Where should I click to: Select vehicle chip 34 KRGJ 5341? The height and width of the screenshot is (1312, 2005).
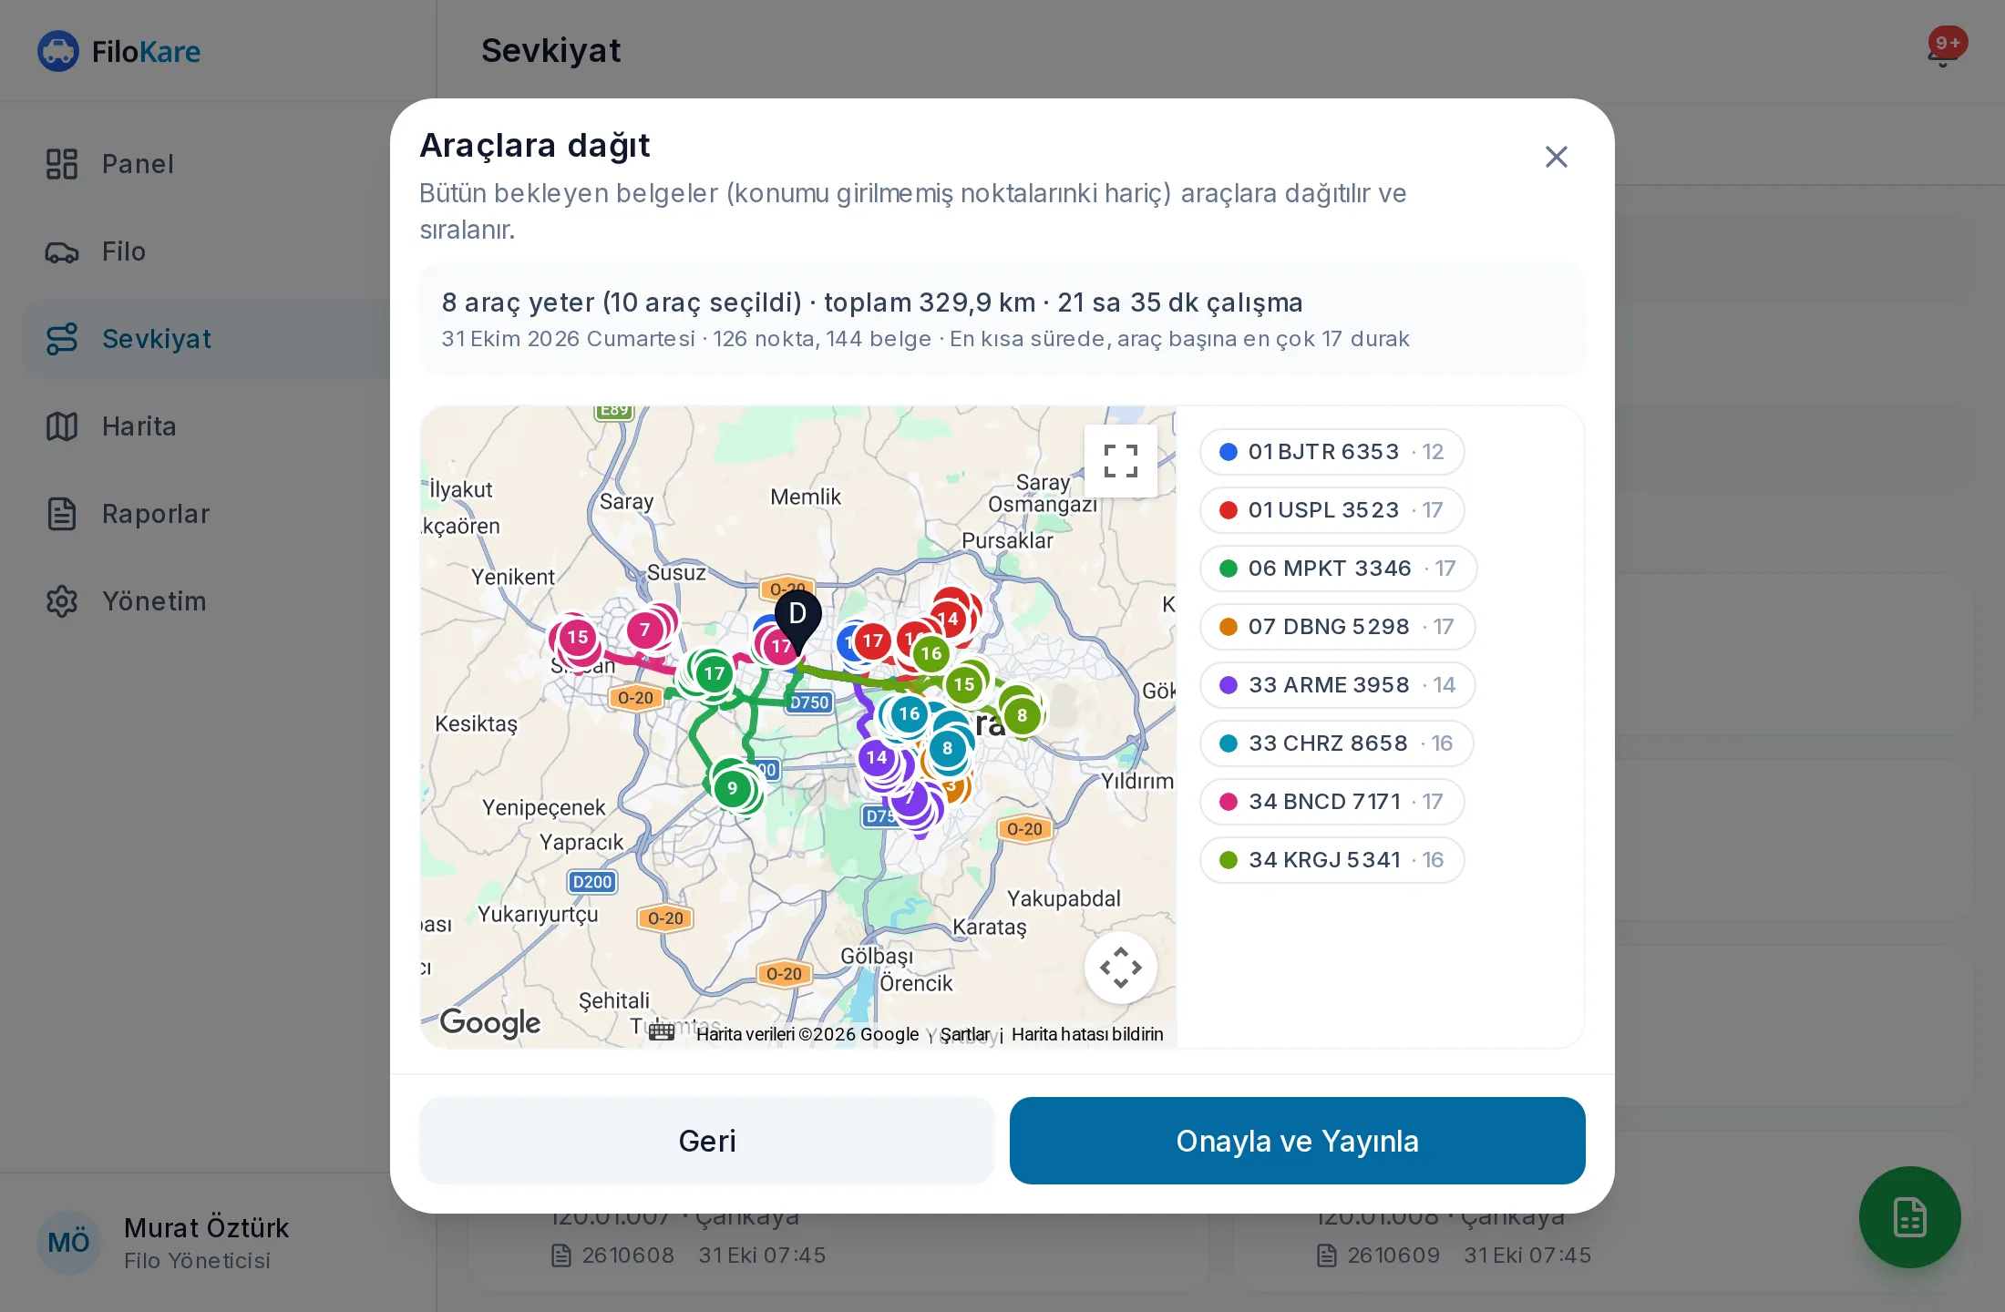(1332, 860)
